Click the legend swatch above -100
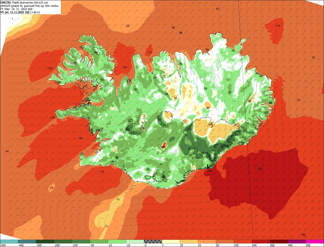 81,241
